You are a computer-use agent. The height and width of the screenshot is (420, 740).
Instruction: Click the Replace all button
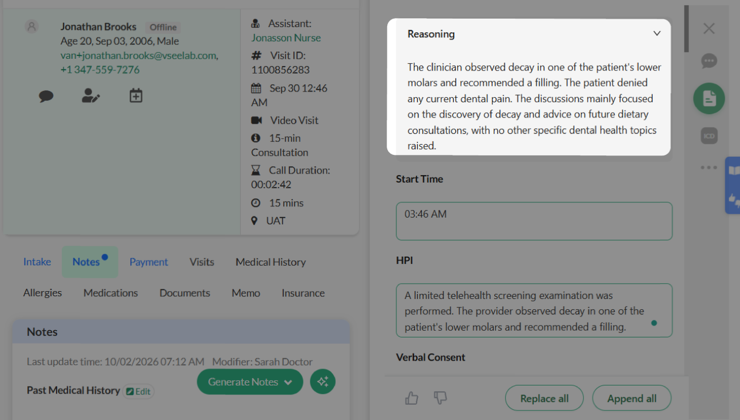pyautogui.click(x=544, y=399)
